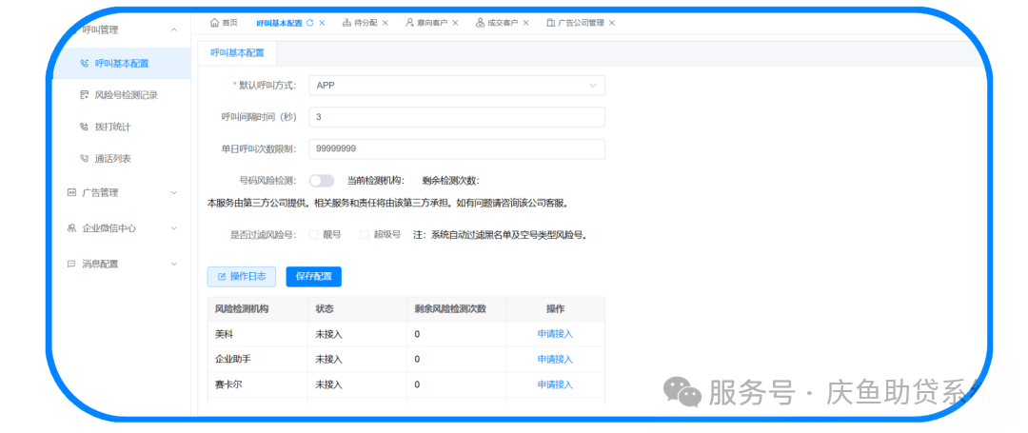
Task: Click the 赛卡尔 table cell
Action: (258, 384)
